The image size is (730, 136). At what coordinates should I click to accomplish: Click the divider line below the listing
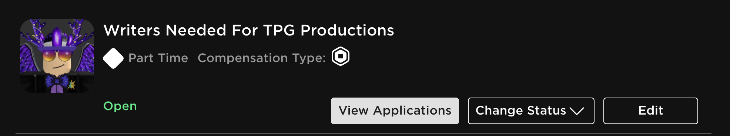(x=363, y=133)
